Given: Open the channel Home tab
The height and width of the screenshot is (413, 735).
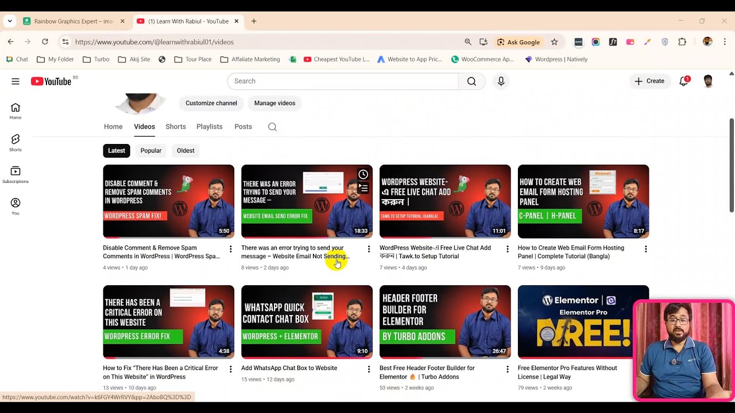Looking at the screenshot, I should click(113, 127).
